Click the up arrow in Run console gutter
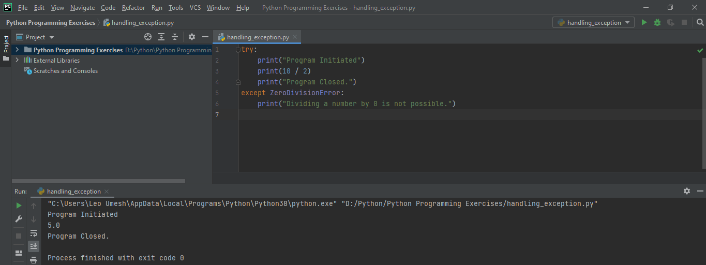Image resolution: width=706 pixels, height=265 pixels. (34, 205)
